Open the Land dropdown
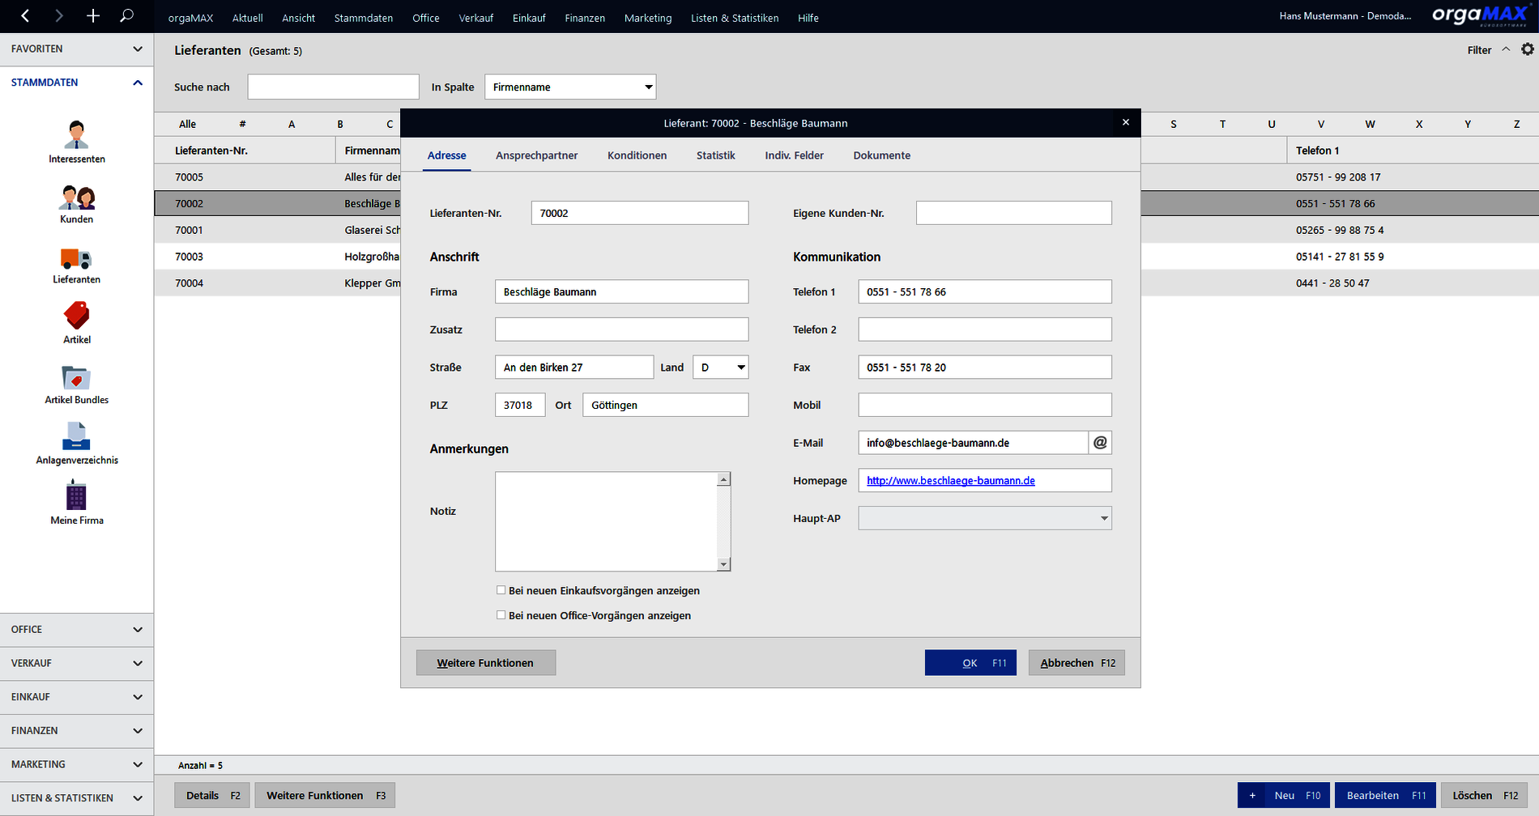The image size is (1539, 816). [x=720, y=368]
